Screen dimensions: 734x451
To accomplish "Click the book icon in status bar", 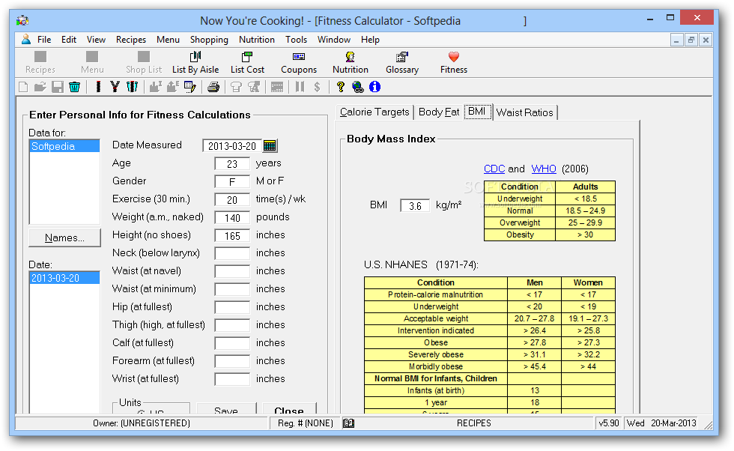I will point(349,423).
